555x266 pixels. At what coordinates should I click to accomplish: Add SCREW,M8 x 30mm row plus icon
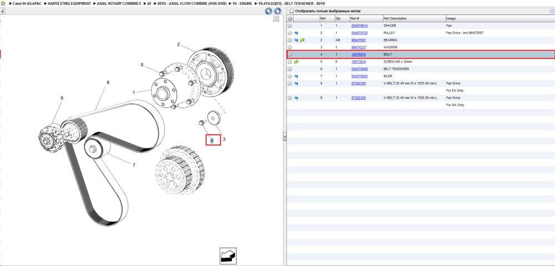[x=290, y=62]
